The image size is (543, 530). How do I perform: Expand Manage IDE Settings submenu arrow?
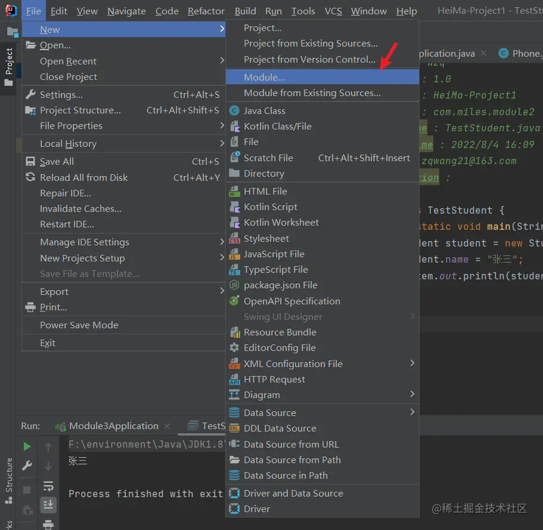222,241
